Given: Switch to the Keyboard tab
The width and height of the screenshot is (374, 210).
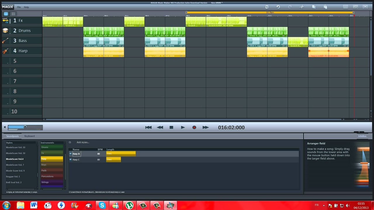Looking at the screenshot, I should 30,136.
